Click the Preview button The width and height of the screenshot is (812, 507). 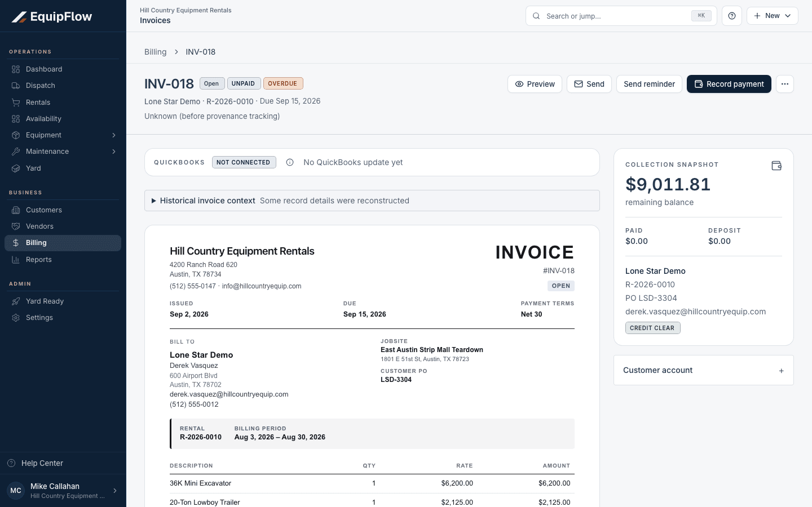pyautogui.click(x=535, y=84)
